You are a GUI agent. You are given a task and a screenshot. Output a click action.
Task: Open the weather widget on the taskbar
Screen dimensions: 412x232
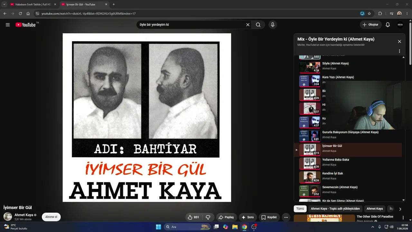[x=15, y=227]
